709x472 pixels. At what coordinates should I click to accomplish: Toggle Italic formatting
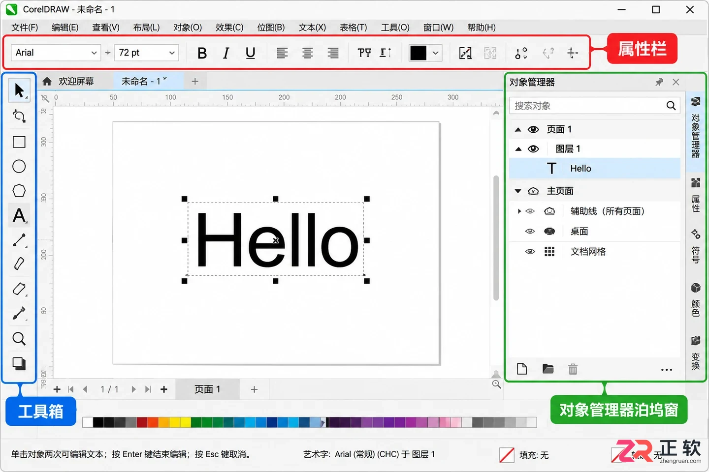226,53
